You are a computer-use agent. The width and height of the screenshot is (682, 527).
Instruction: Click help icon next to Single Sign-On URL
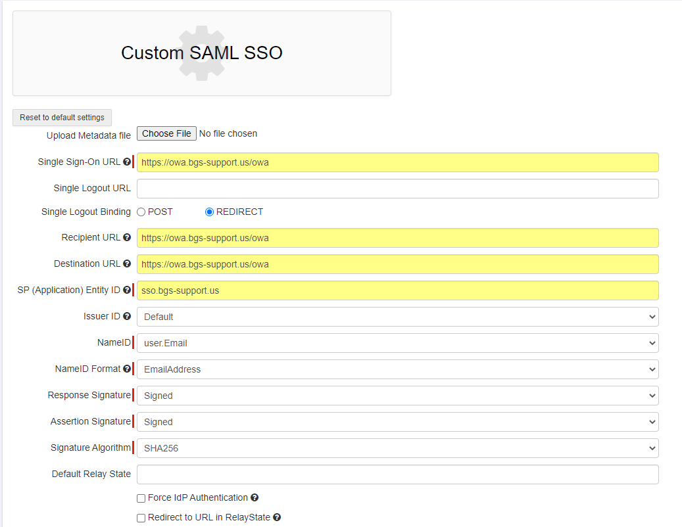point(126,162)
